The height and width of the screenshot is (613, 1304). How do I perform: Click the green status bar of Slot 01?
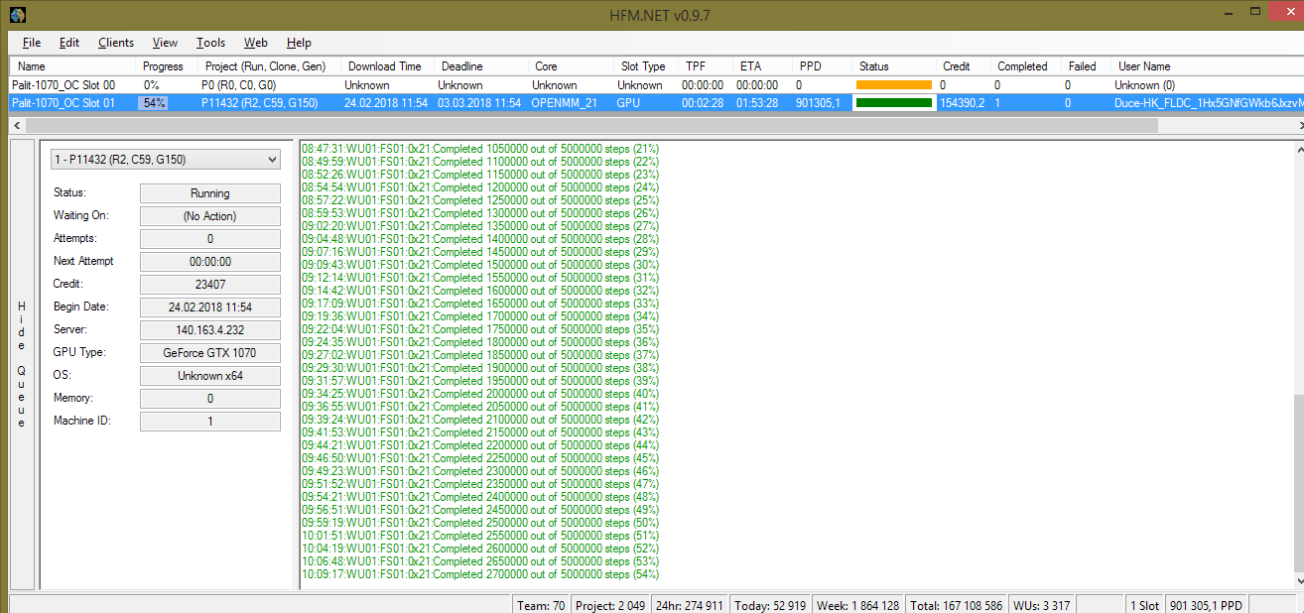pyautogui.click(x=894, y=102)
